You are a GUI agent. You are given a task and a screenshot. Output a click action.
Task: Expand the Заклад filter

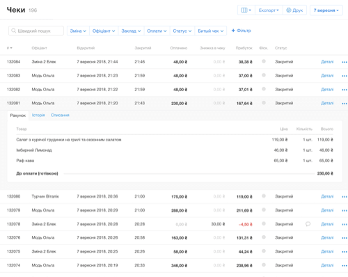point(131,31)
